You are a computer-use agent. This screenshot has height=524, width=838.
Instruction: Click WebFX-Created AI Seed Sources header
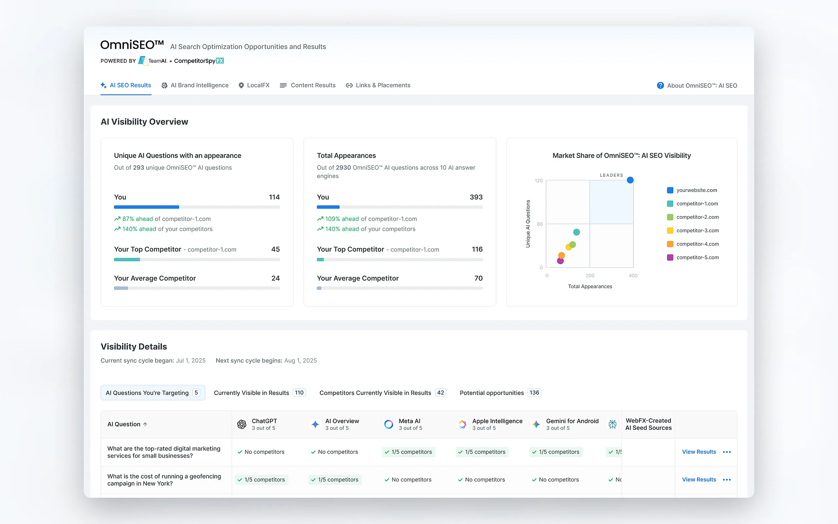pyautogui.click(x=648, y=424)
